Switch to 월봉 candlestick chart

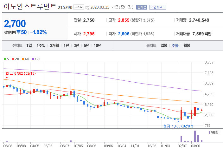click(x=187, y=45)
